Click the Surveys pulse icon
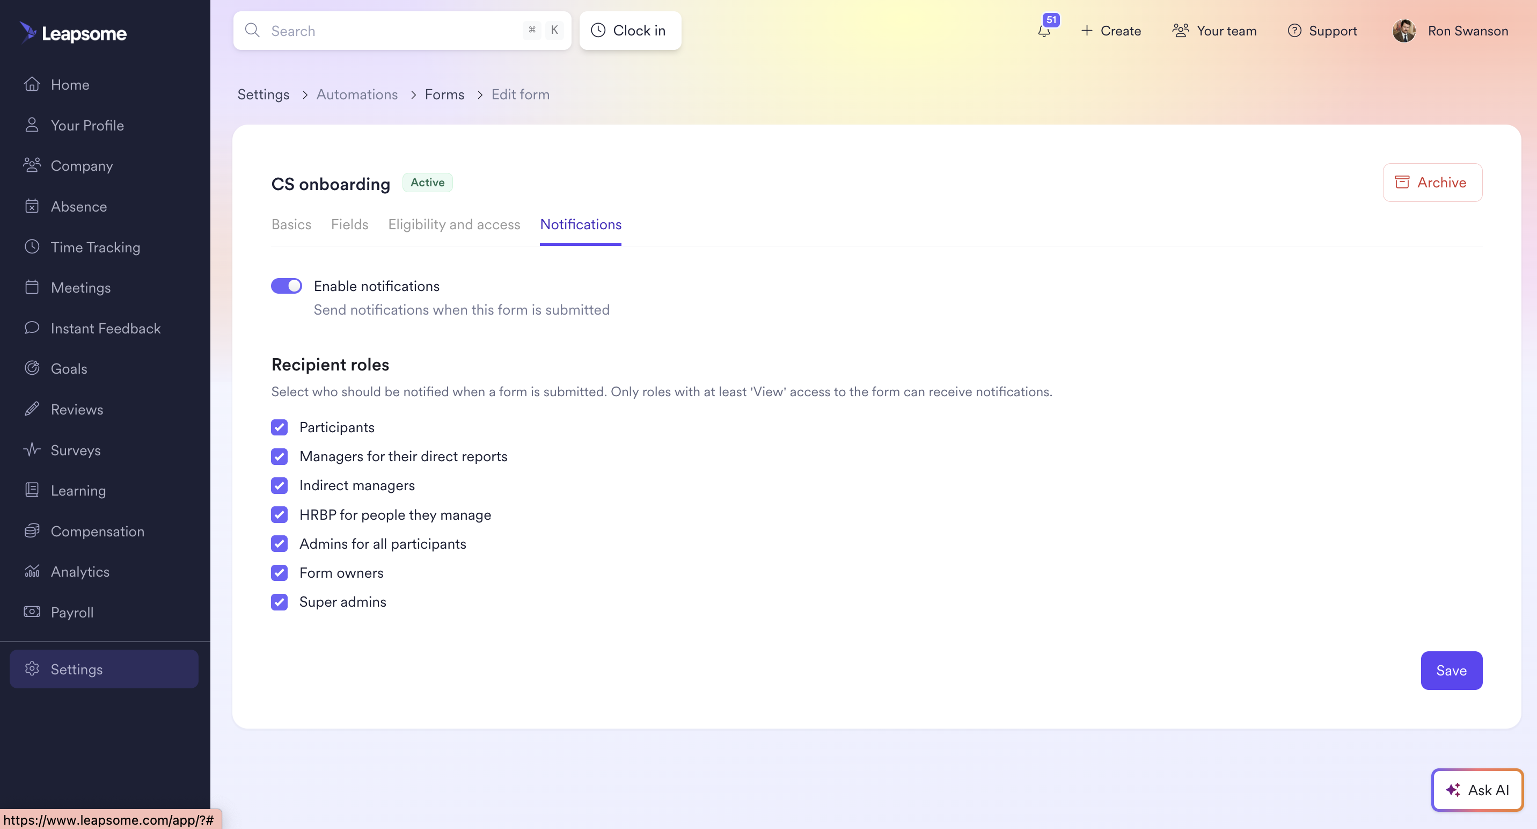 32,450
